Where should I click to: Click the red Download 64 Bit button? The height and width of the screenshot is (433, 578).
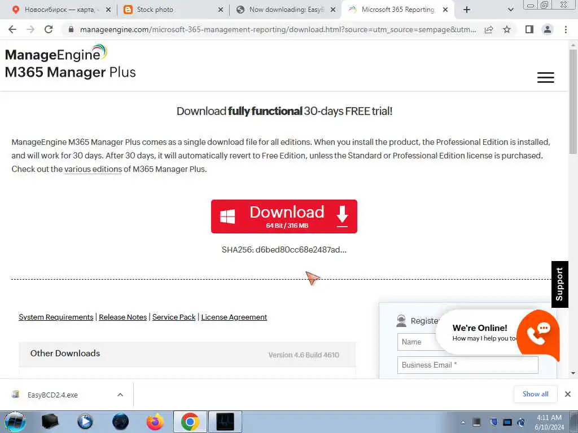(284, 216)
